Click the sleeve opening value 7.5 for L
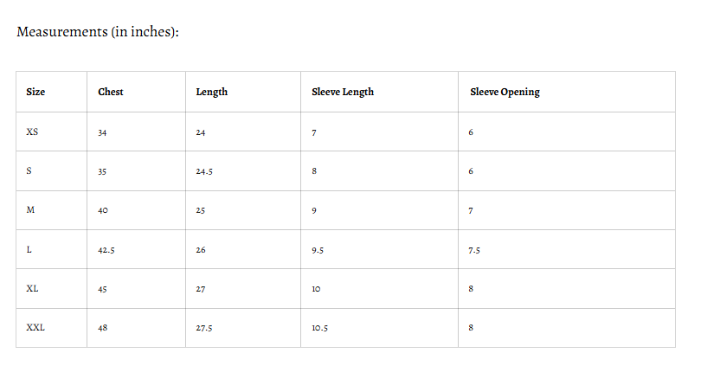The width and height of the screenshot is (701, 366). click(474, 250)
